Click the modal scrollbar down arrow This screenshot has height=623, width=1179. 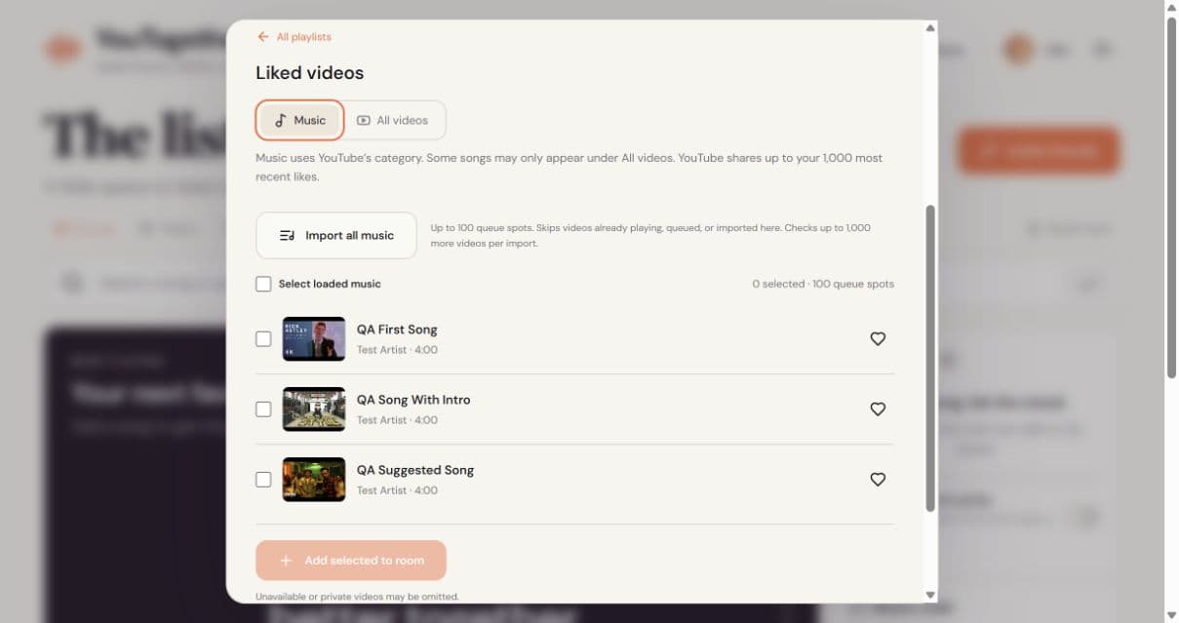click(930, 595)
